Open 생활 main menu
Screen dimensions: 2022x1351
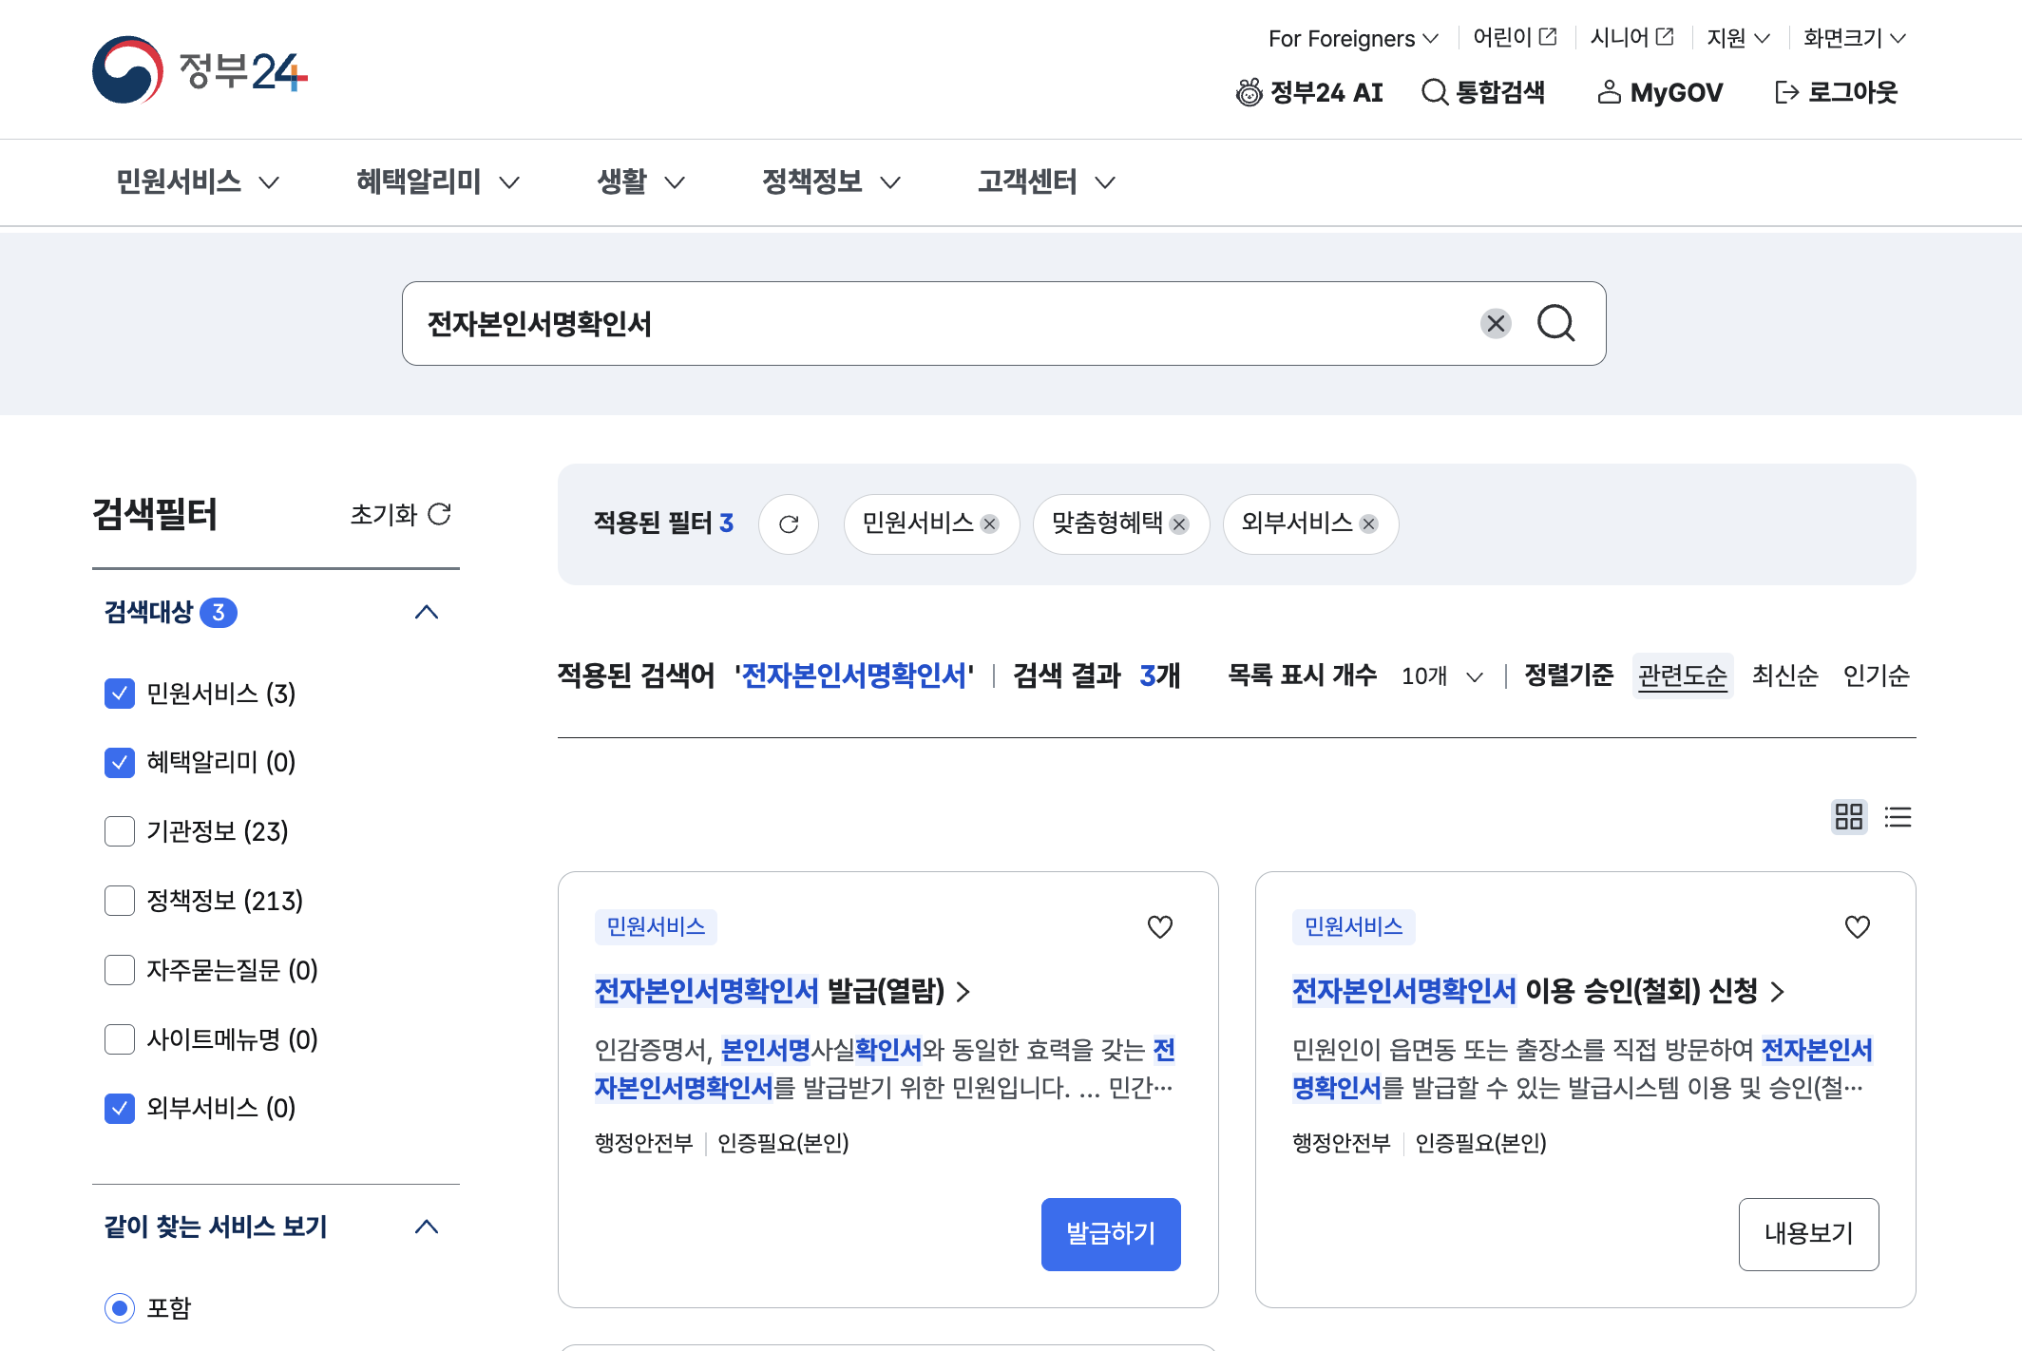click(640, 181)
